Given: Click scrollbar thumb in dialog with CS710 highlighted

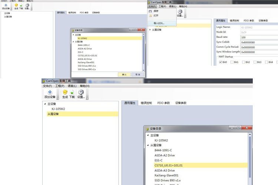Looking at the screenshot, I should pyautogui.click(x=250, y=157).
